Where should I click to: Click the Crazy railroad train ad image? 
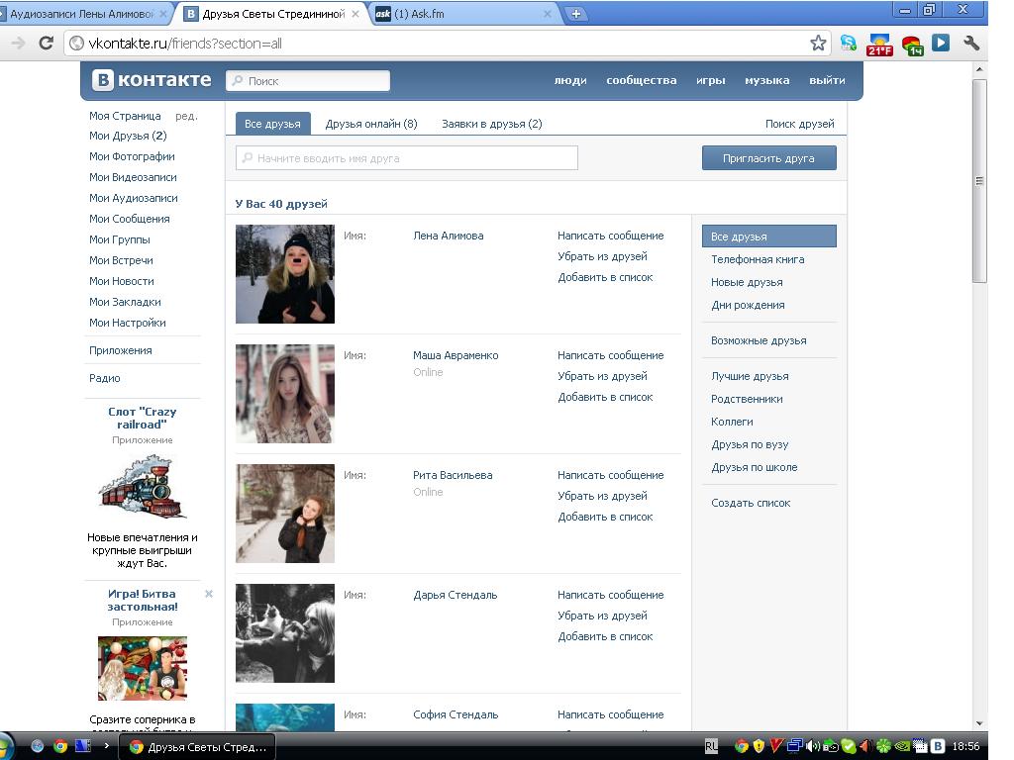[x=143, y=486]
